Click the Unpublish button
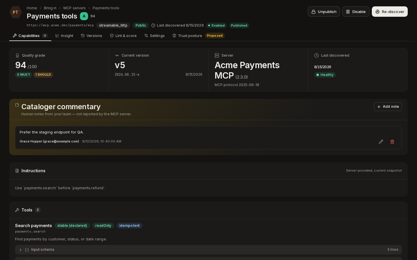The height and width of the screenshot is (260, 417). (x=324, y=12)
